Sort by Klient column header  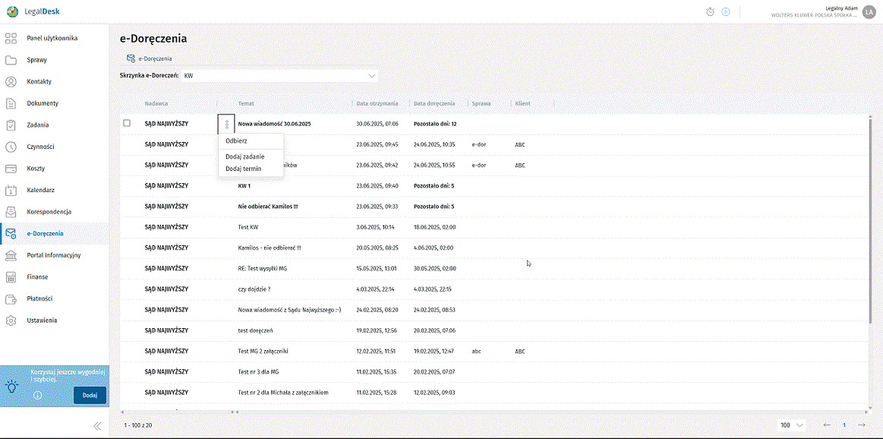point(522,104)
